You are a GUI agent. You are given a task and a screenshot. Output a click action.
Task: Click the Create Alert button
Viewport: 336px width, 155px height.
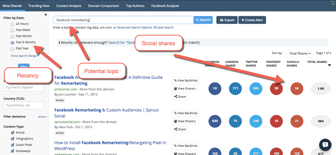[x=252, y=20]
